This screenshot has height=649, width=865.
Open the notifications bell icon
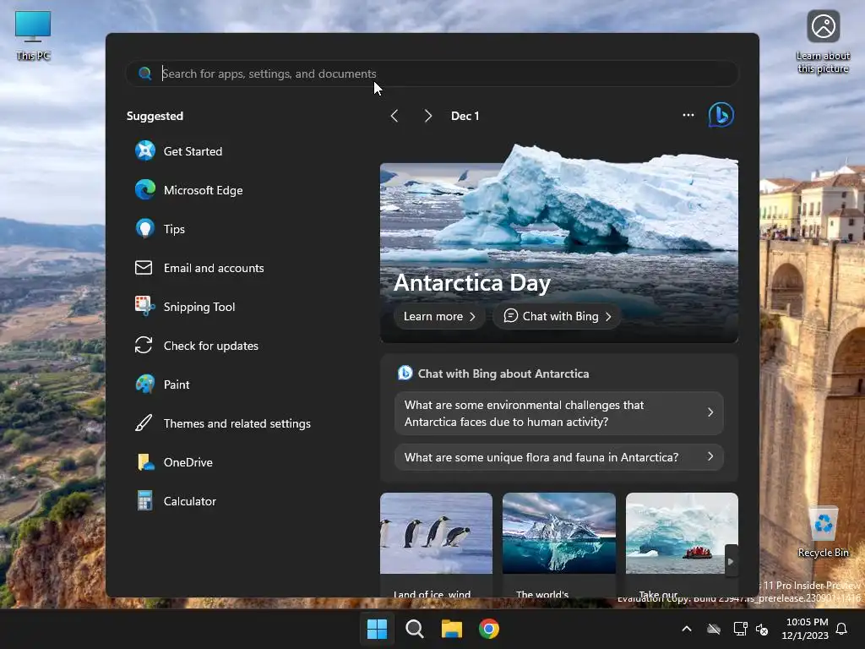842,629
